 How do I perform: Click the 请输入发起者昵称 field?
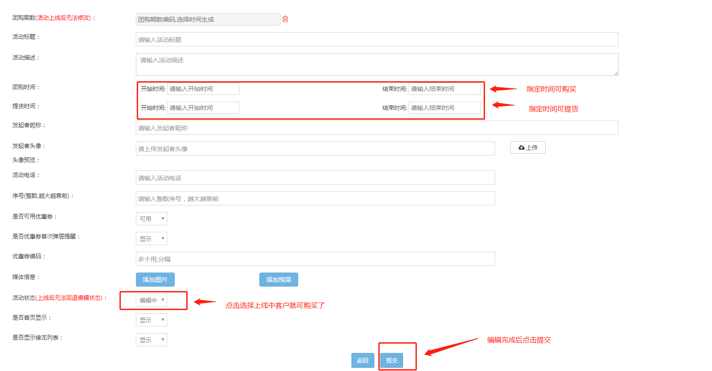tap(377, 128)
